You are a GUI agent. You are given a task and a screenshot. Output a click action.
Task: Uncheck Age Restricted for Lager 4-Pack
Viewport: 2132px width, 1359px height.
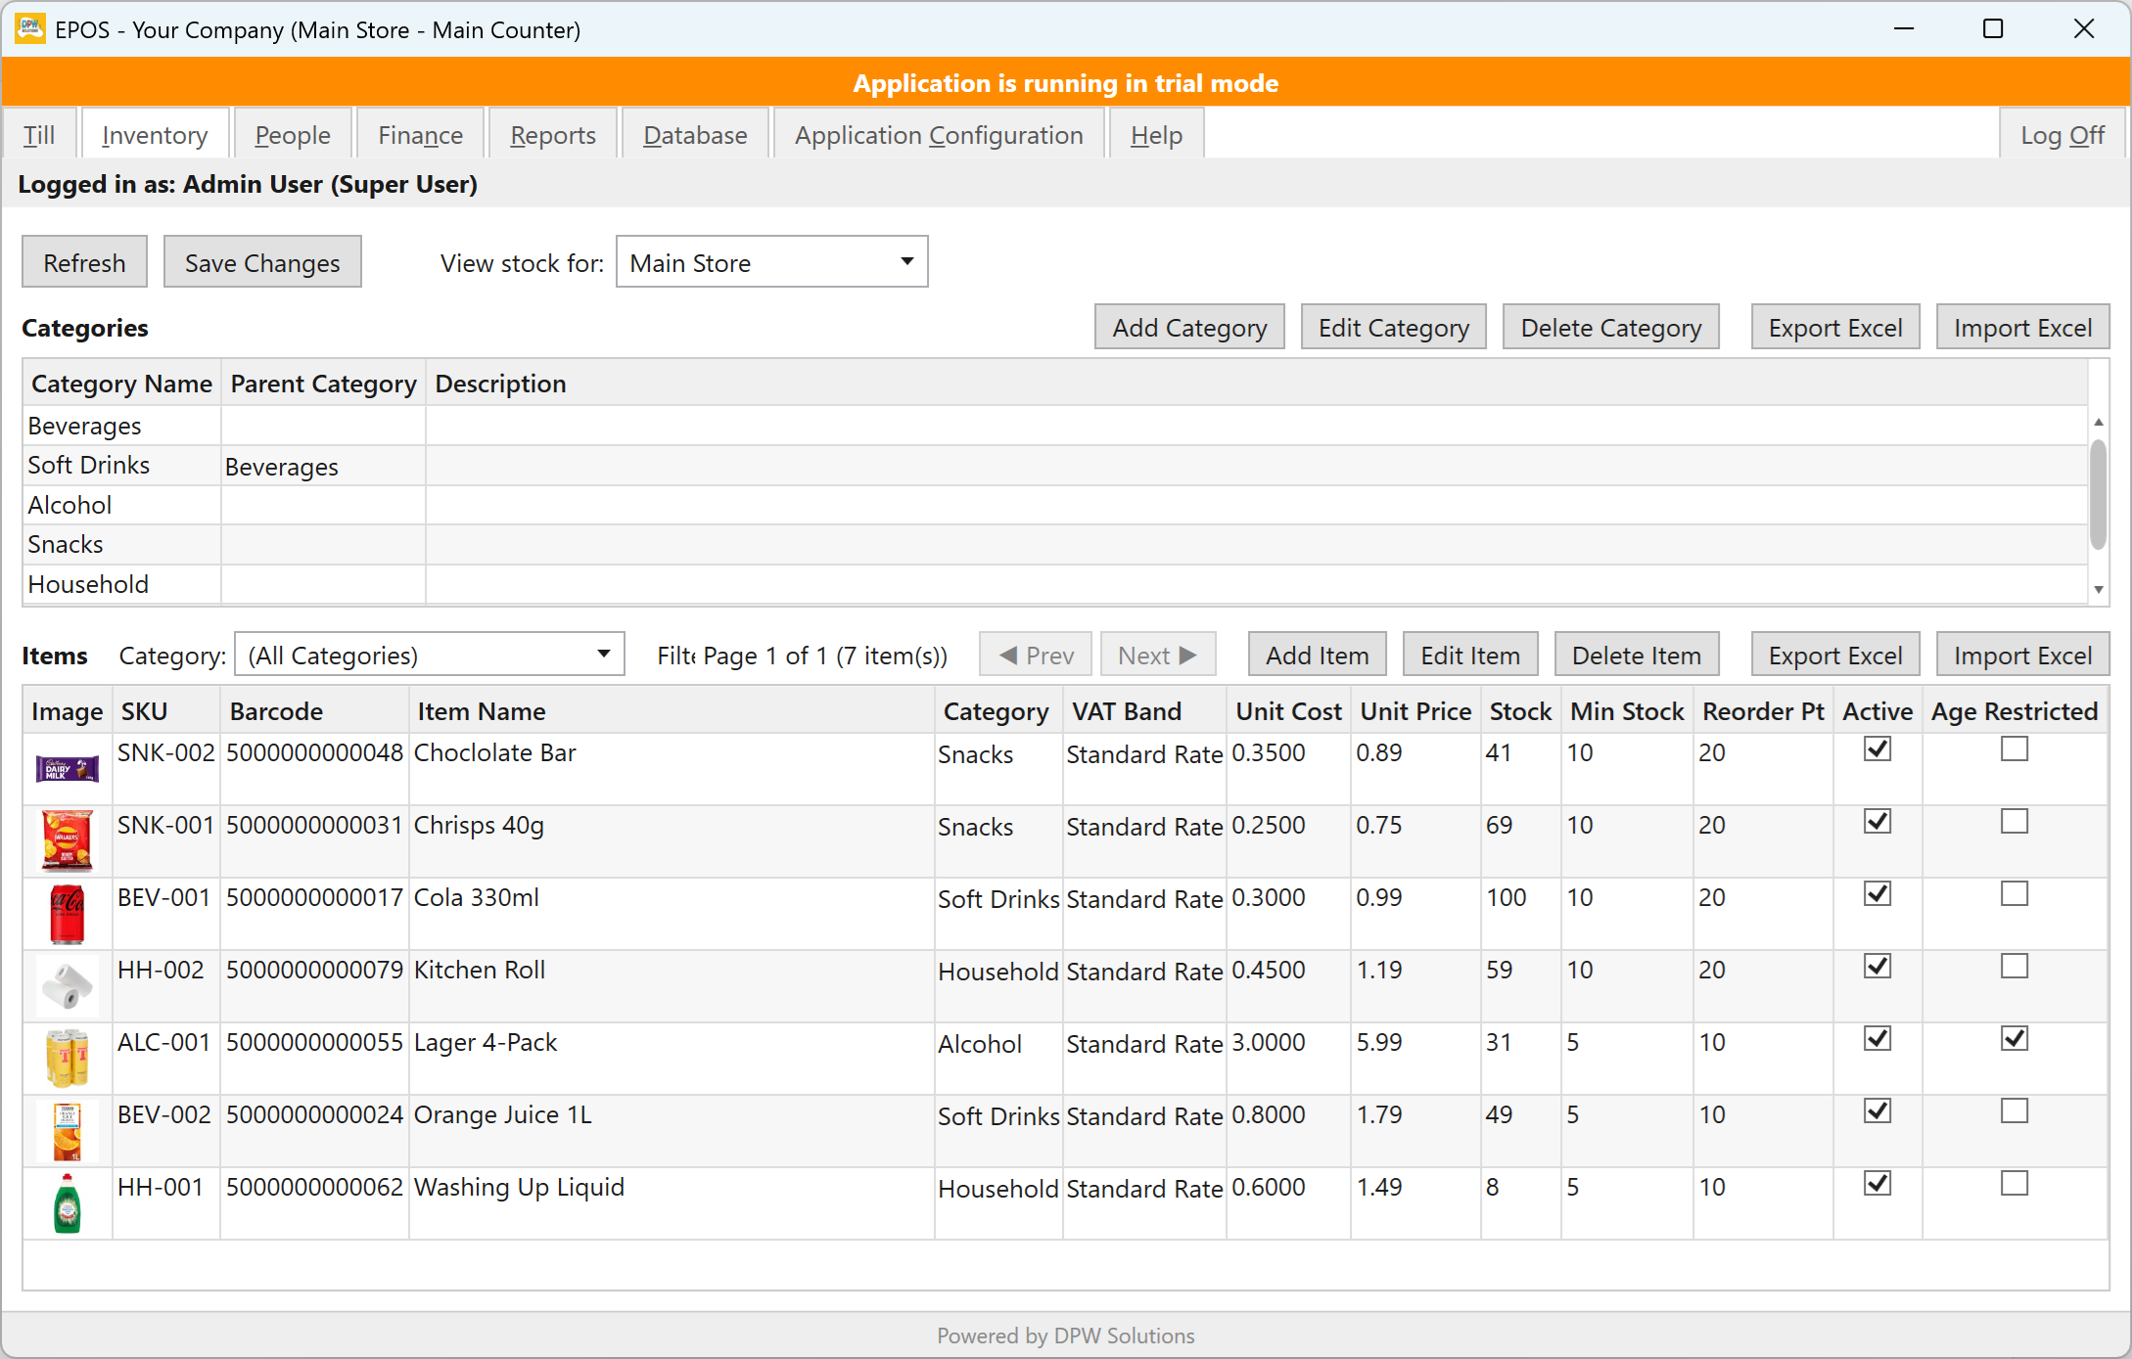(2014, 1038)
